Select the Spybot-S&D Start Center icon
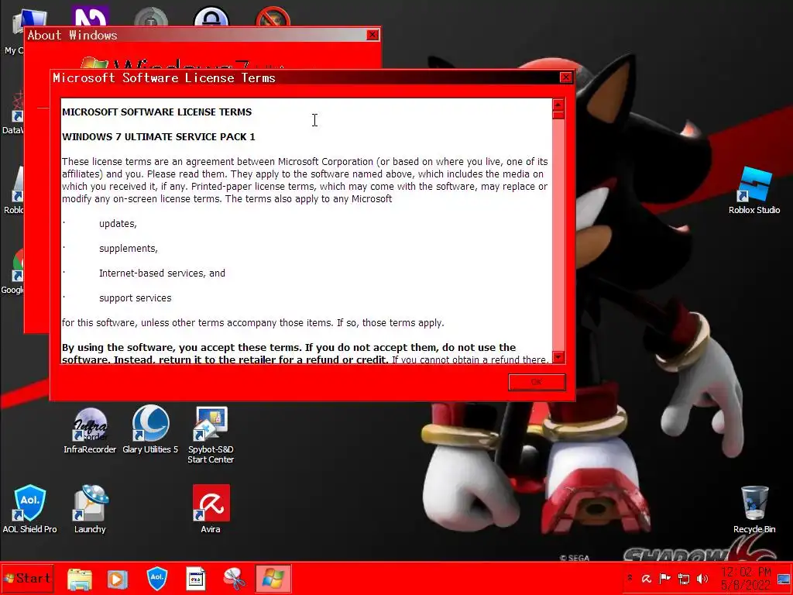793x595 pixels. tap(211, 435)
